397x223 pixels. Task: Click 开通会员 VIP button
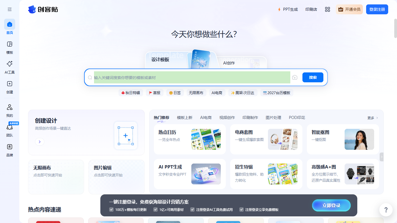[349, 9]
